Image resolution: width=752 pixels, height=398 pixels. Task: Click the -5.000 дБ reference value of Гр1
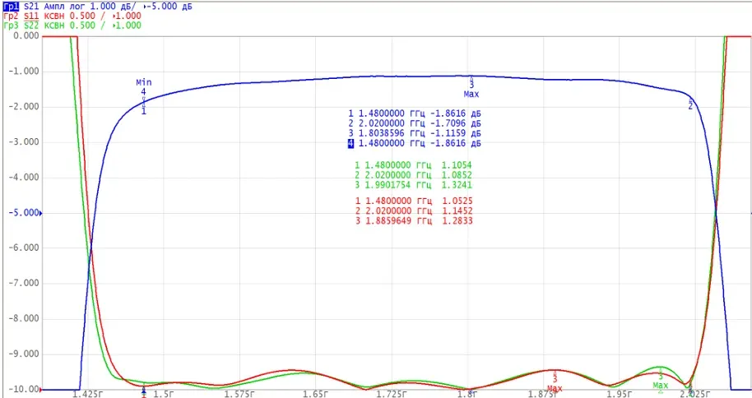click(169, 7)
